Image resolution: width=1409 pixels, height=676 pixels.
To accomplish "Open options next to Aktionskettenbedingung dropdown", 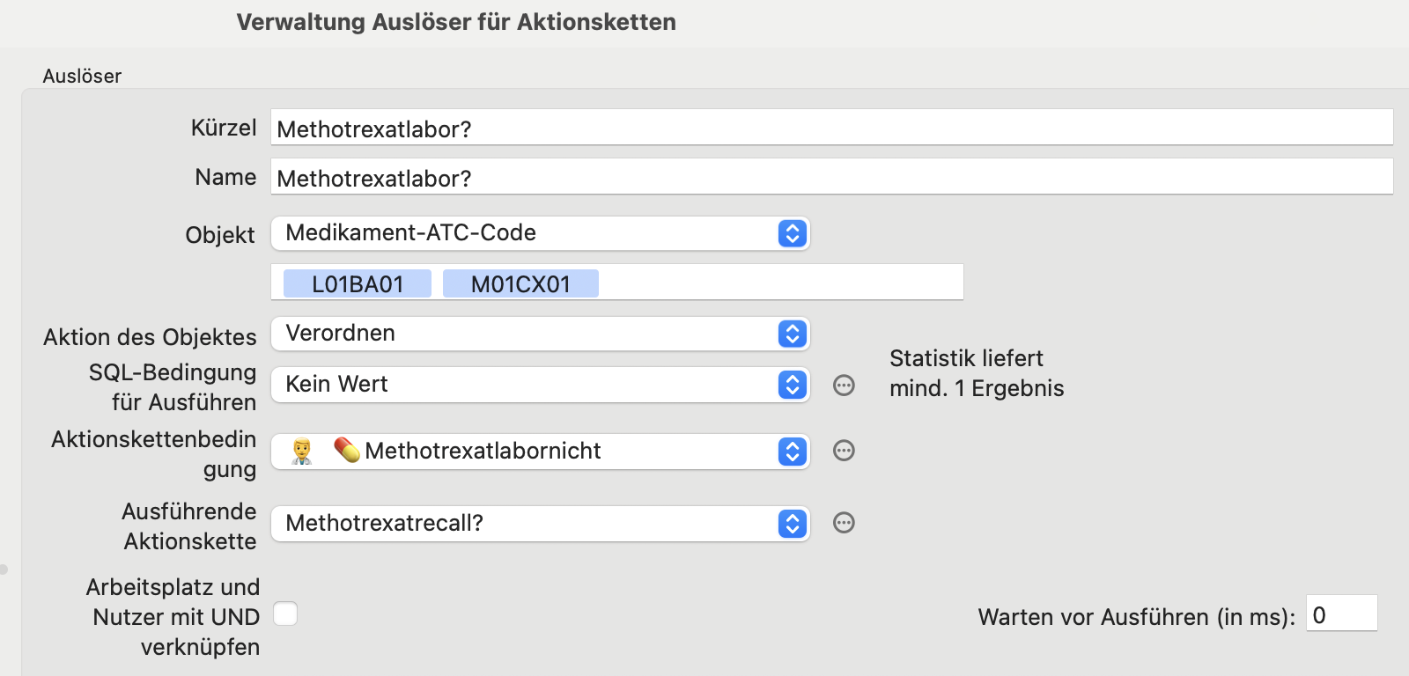I will [844, 451].
